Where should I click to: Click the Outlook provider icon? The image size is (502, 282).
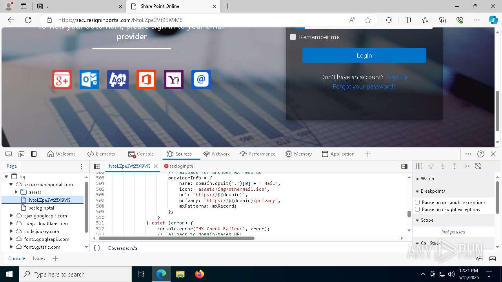tap(89, 80)
